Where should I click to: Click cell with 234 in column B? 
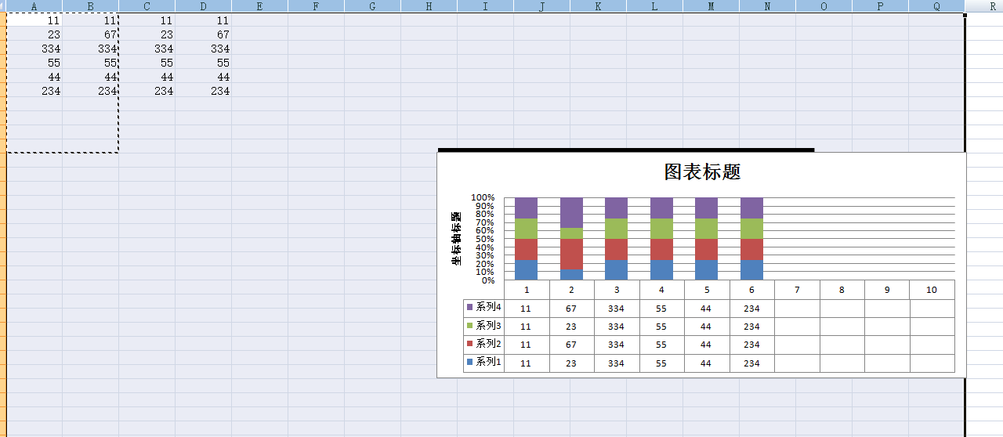click(x=91, y=91)
